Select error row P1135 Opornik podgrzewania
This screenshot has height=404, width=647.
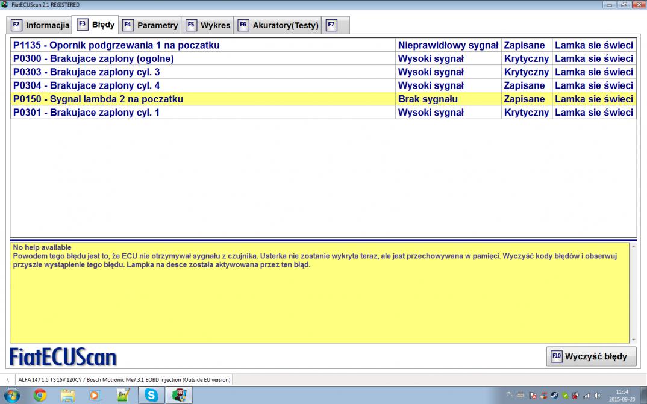323,45
